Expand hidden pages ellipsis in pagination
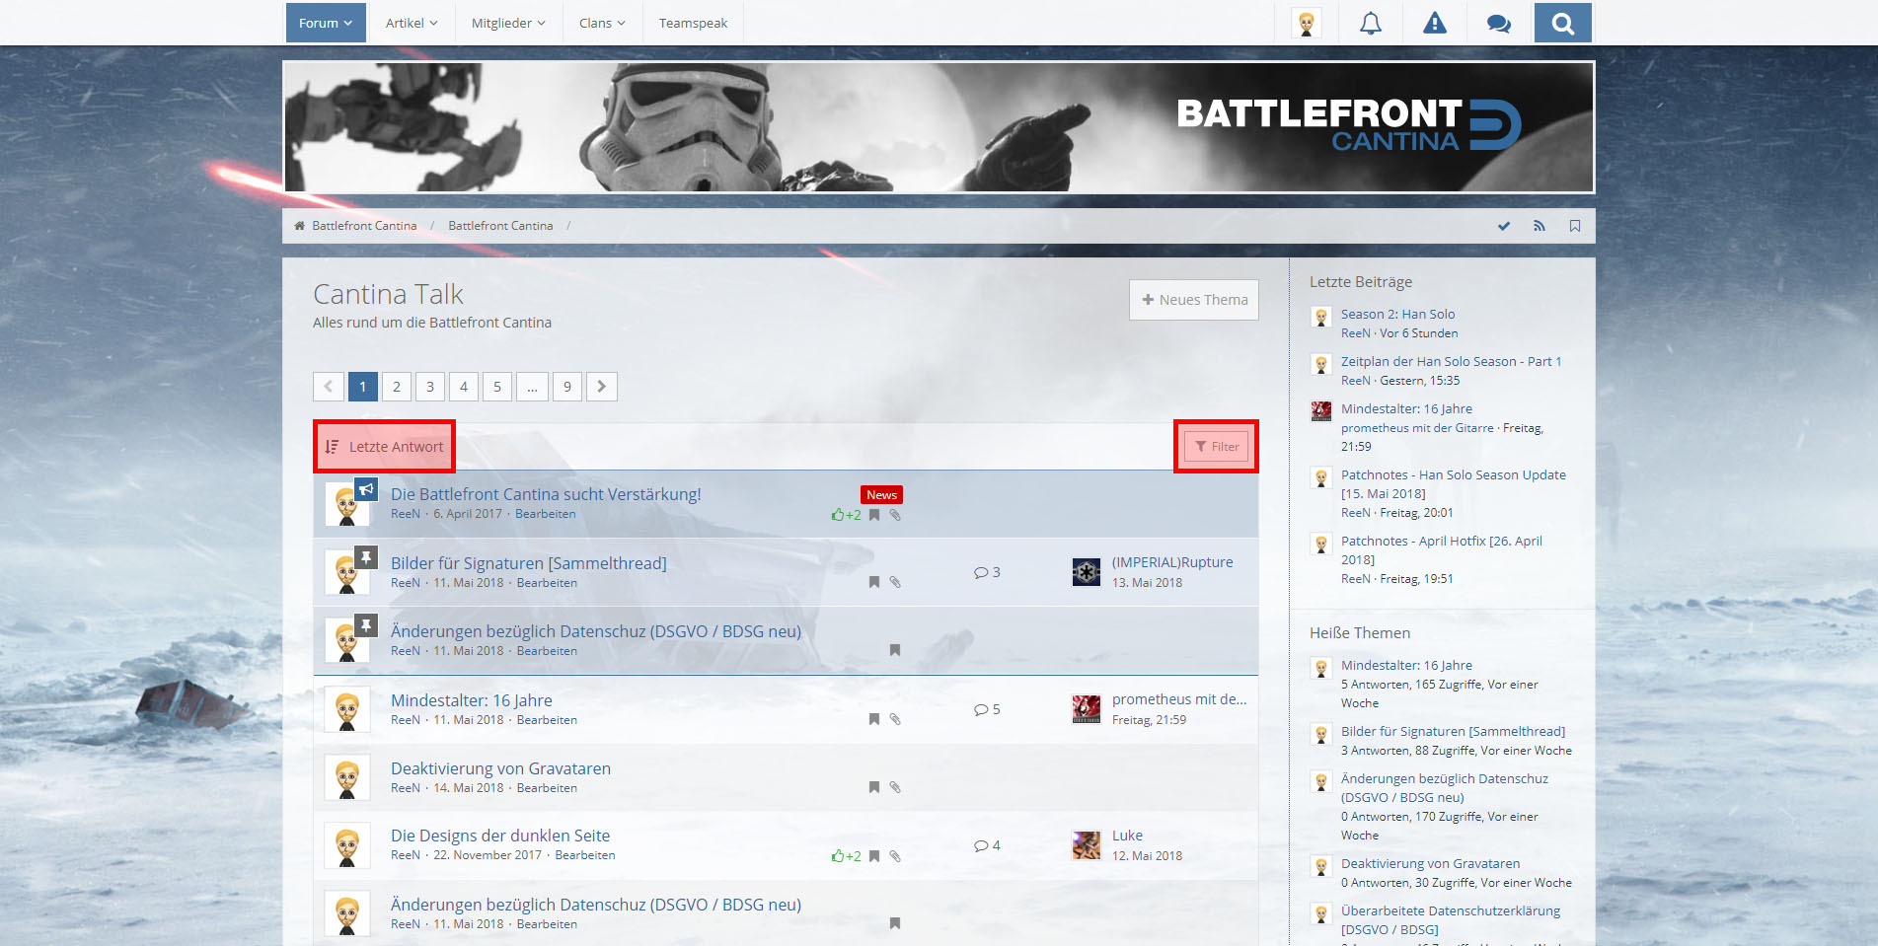Image resolution: width=1878 pixels, height=946 pixels. [532, 387]
